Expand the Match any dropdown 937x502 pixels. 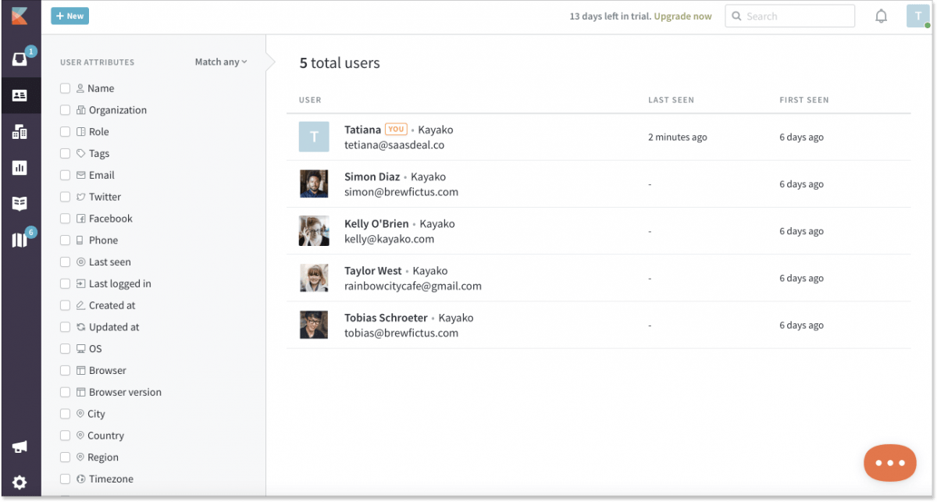coord(220,62)
